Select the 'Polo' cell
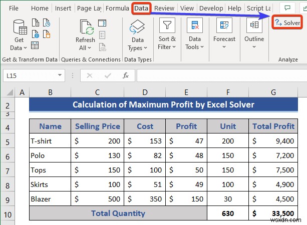 (x=50, y=155)
